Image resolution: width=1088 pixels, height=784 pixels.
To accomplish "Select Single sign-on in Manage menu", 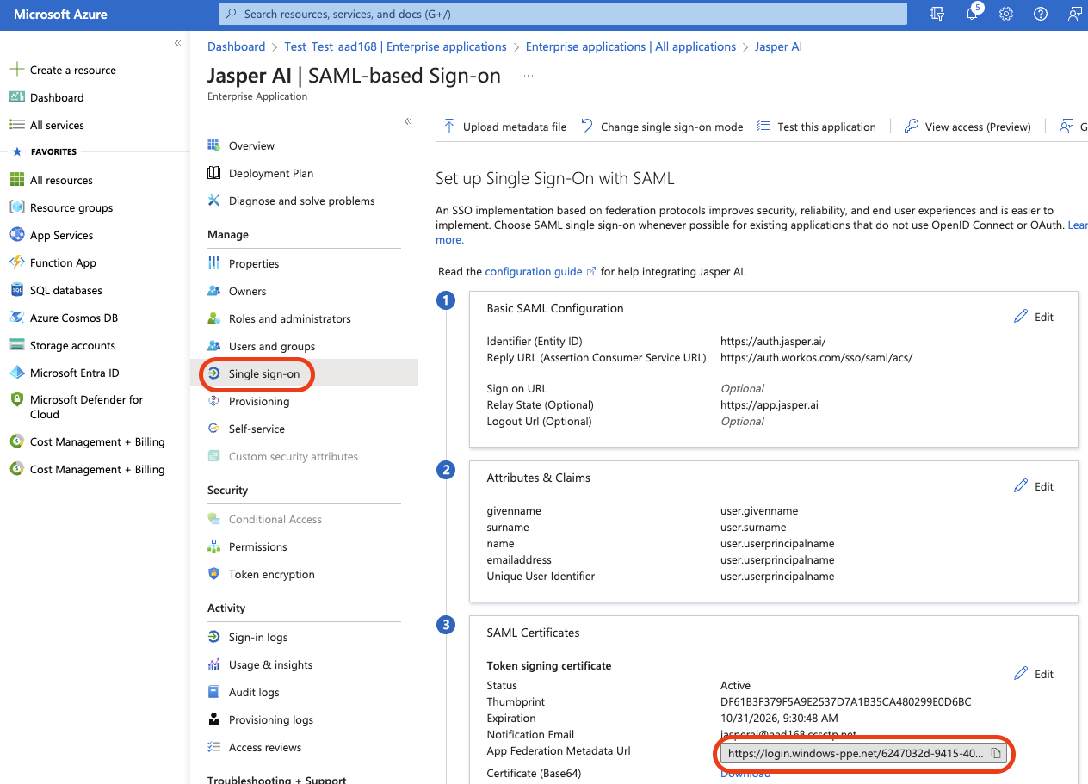I will point(263,374).
